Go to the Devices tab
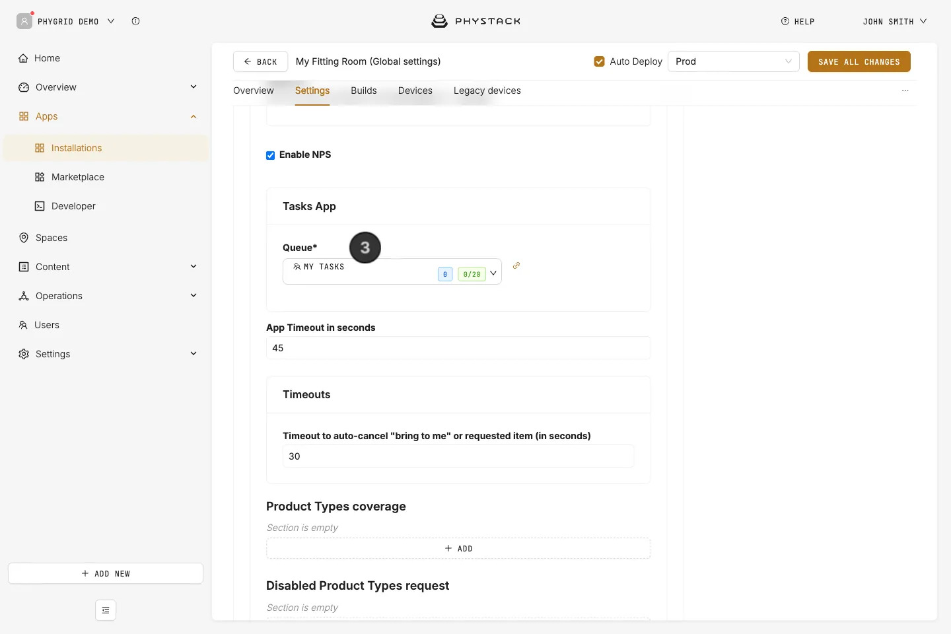Image resolution: width=951 pixels, height=634 pixels. 415,90
